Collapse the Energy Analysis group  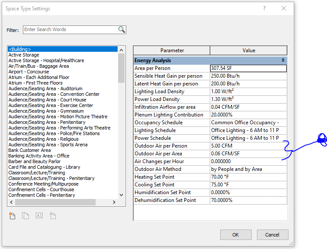click(x=283, y=60)
